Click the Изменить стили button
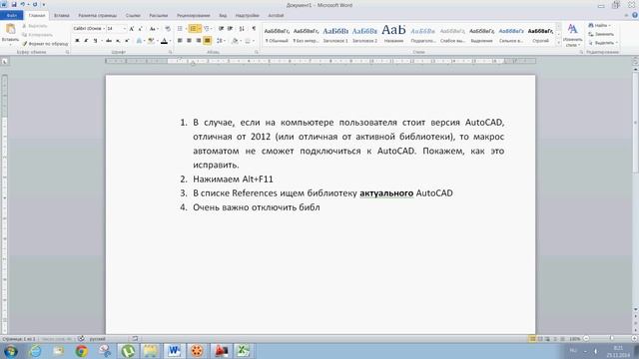Viewport: 639px width, 359px height. tap(572, 36)
